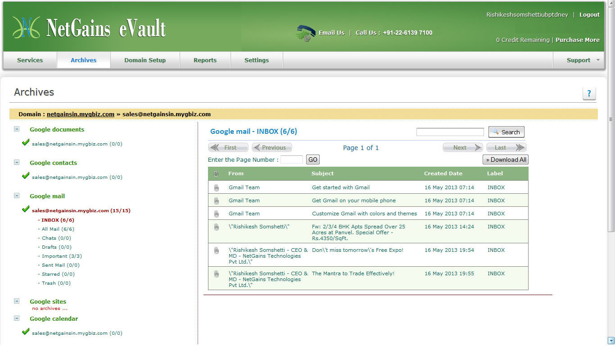Viewport: 615px width, 346px height.
Task: Collapse the Google calendar section
Action: (x=17, y=318)
